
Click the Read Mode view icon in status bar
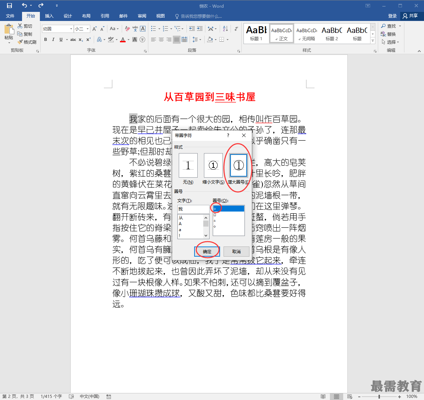pyautogui.click(x=323, y=397)
